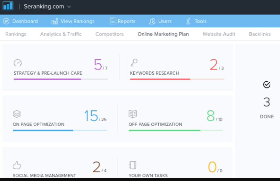
Task: Select the Analytics & Traffic tab
Action: (x=61, y=34)
